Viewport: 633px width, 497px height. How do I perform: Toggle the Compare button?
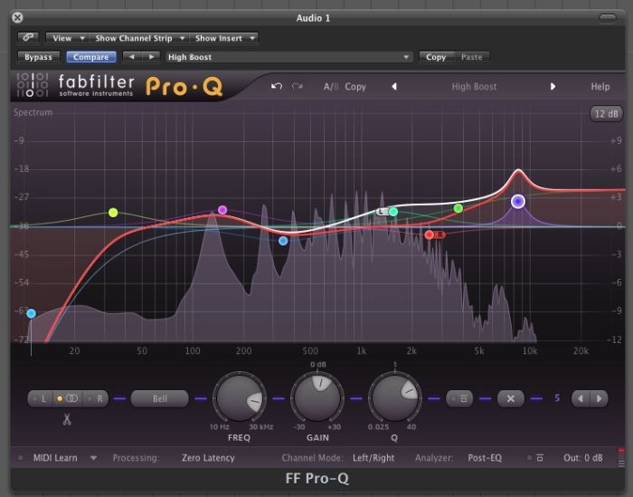tap(90, 57)
